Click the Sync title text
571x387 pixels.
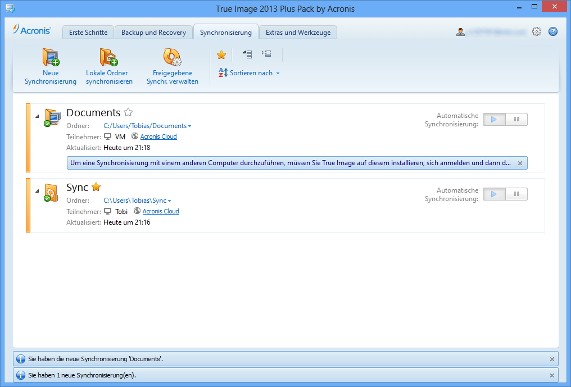point(77,187)
